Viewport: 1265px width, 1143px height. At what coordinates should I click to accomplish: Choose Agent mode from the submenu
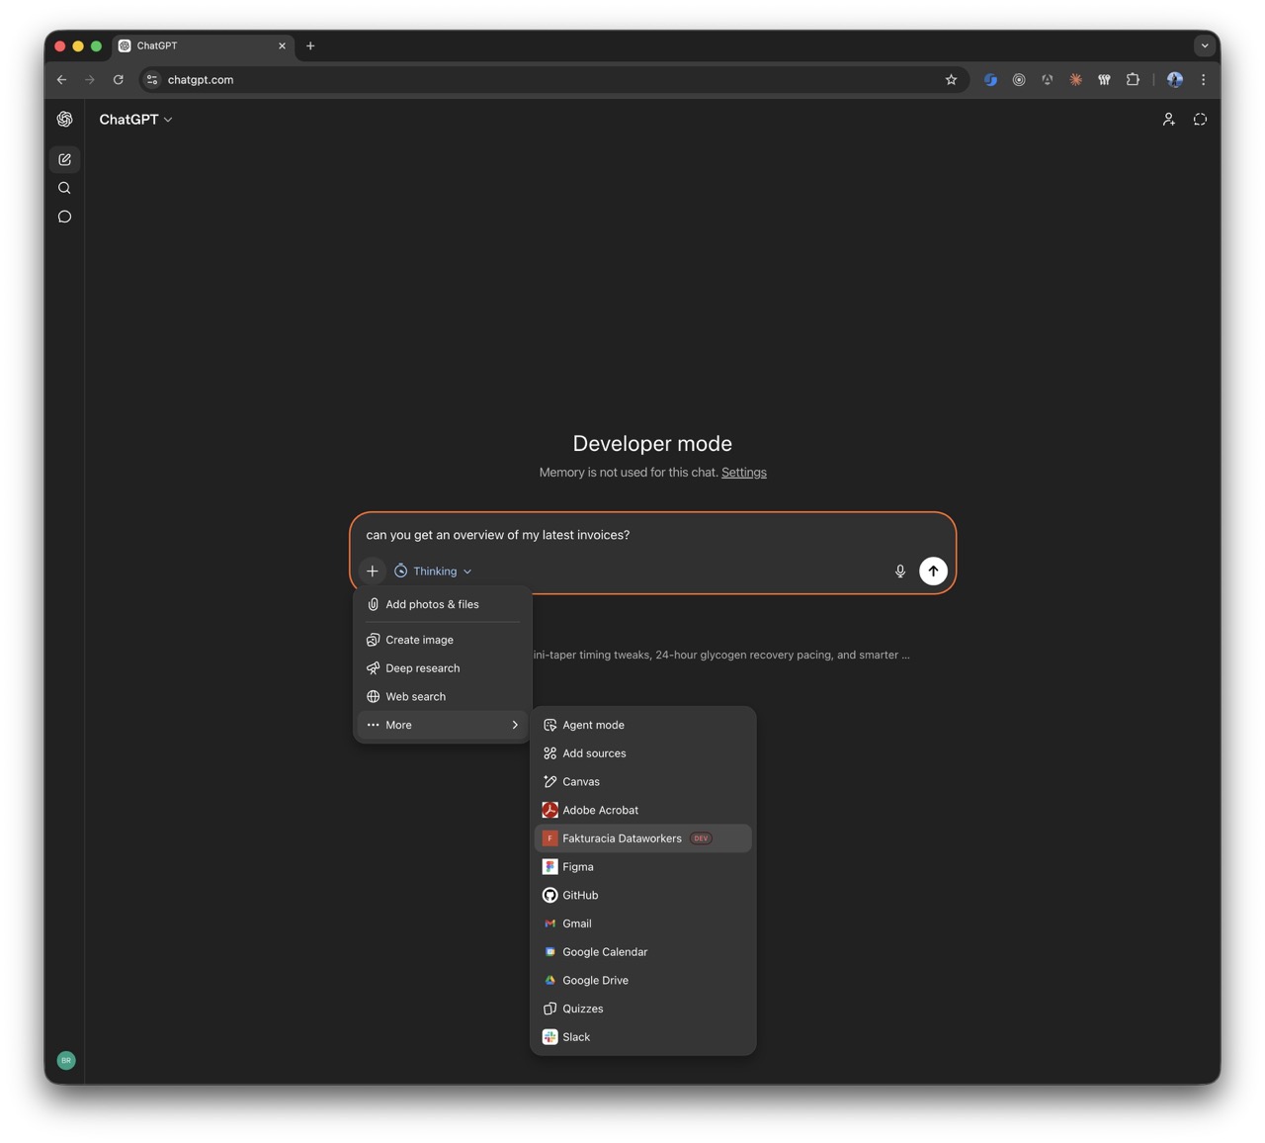[x=593, y=725]
